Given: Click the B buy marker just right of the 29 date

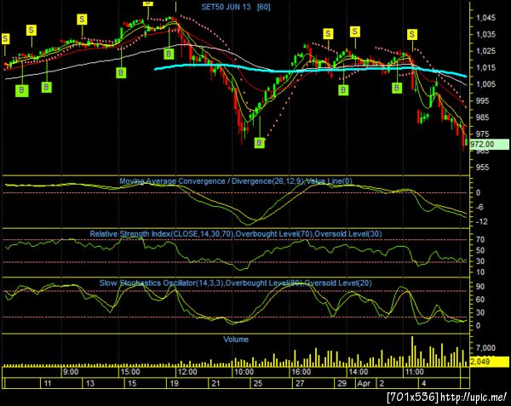Looking at the screenshot, I should [343, 90].
